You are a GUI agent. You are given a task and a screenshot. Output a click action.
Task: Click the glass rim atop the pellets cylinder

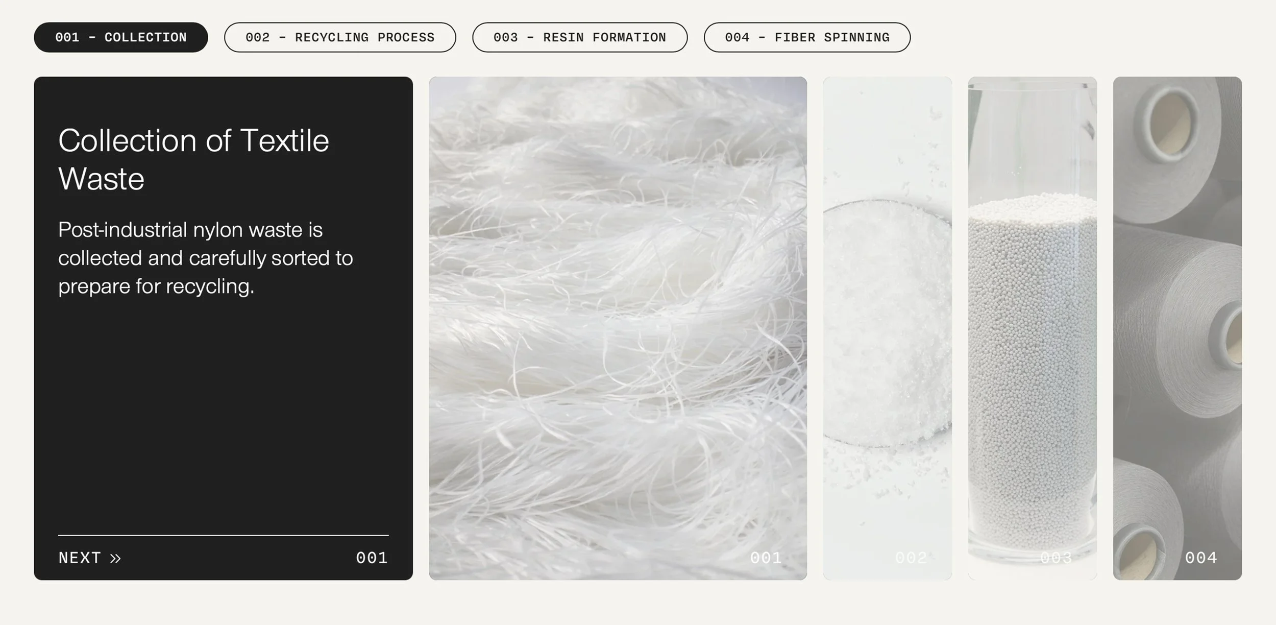[x=1033, y=88]
